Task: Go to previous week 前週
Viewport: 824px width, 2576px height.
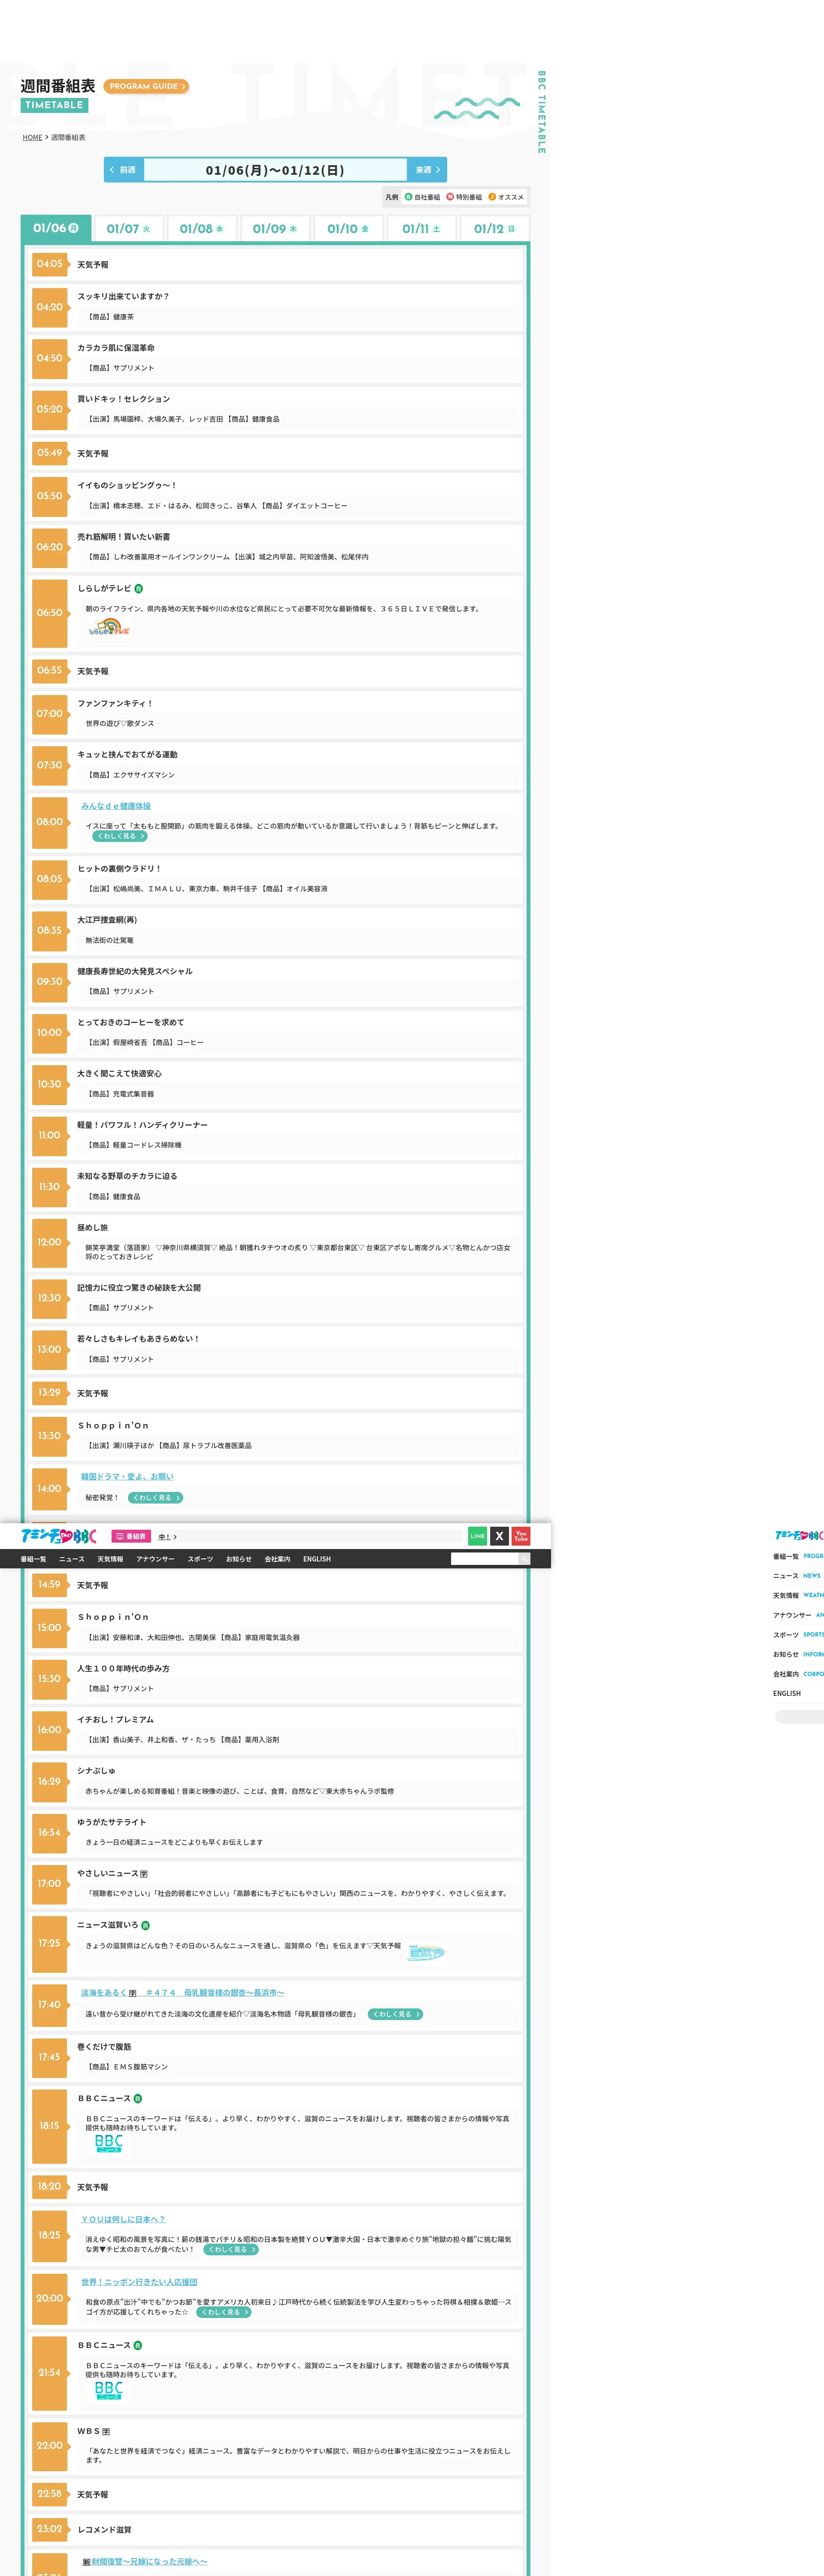Action: (124, 170)
